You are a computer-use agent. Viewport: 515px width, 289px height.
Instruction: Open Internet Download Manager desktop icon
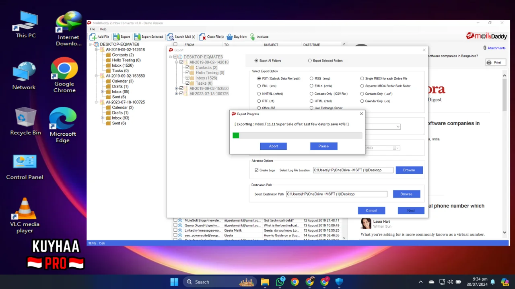[x=68, y=28]
